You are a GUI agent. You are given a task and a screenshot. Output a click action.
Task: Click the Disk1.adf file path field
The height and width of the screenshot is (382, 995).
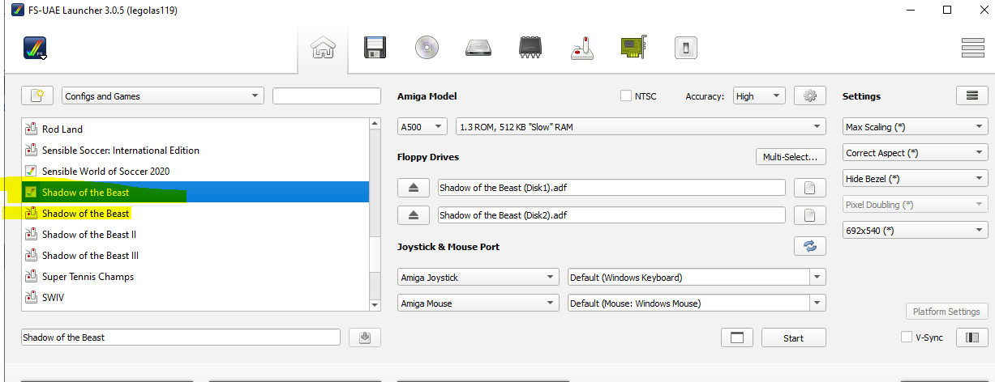(611, 188)
